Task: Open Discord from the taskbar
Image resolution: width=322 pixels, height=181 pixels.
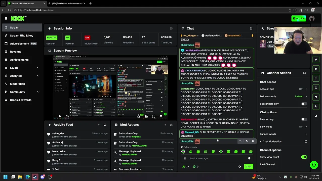Action: [43, 177]
